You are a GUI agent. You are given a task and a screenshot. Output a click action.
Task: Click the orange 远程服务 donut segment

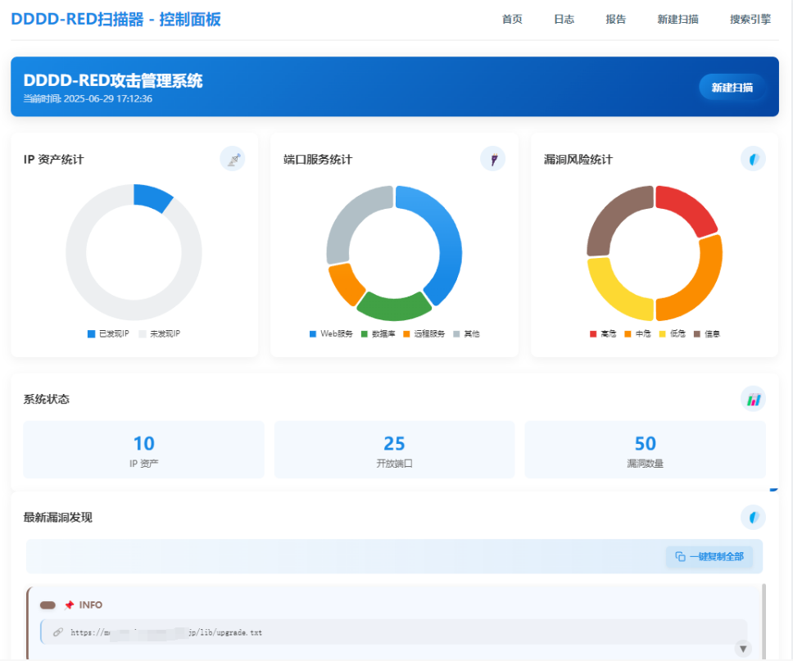[x=347, y=285]
